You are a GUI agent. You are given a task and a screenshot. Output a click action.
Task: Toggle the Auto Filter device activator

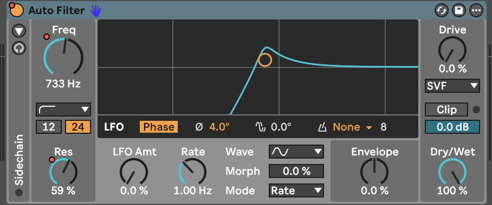click(17, 10)
